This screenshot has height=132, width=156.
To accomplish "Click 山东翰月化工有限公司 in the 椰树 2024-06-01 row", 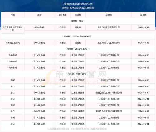I will tap(109, 118).
